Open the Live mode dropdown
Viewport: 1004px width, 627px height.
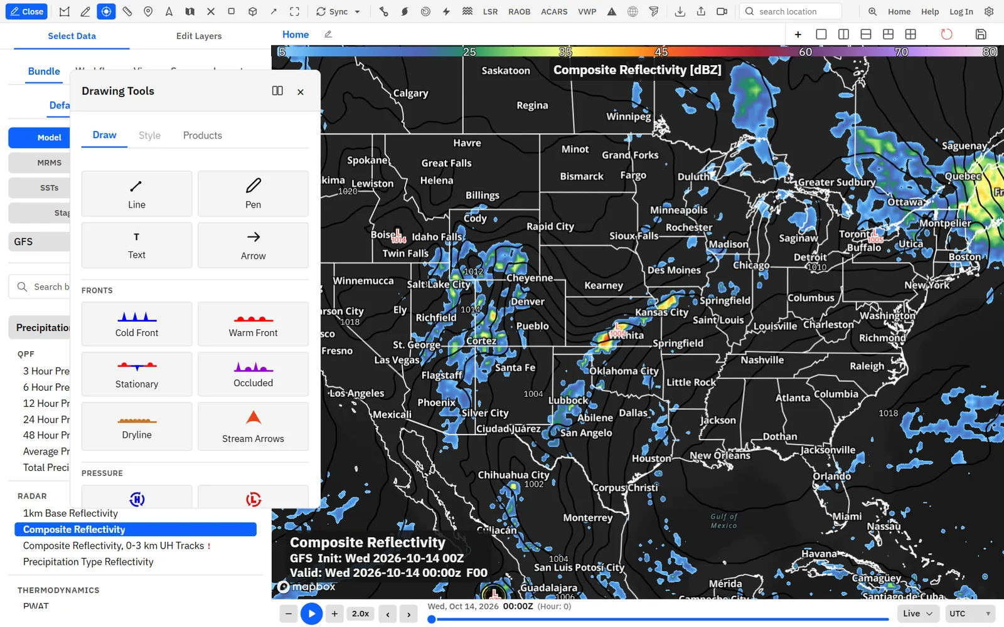click(x=917, y=613)
